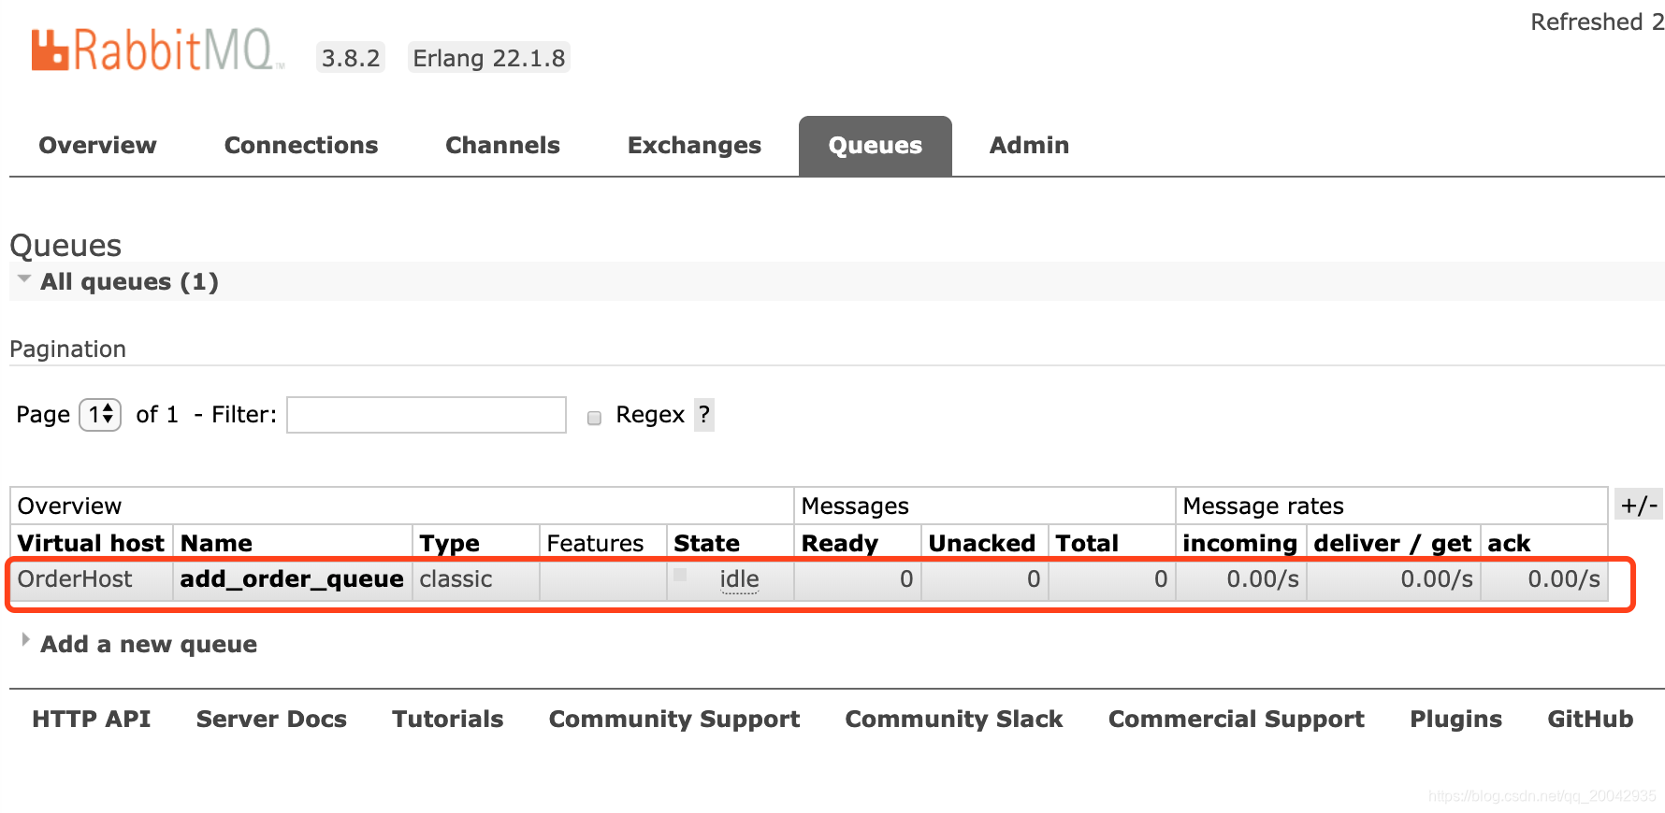Open the Server Docs link
Viewport: 1665px width, 813px height.
pos(271,719)
